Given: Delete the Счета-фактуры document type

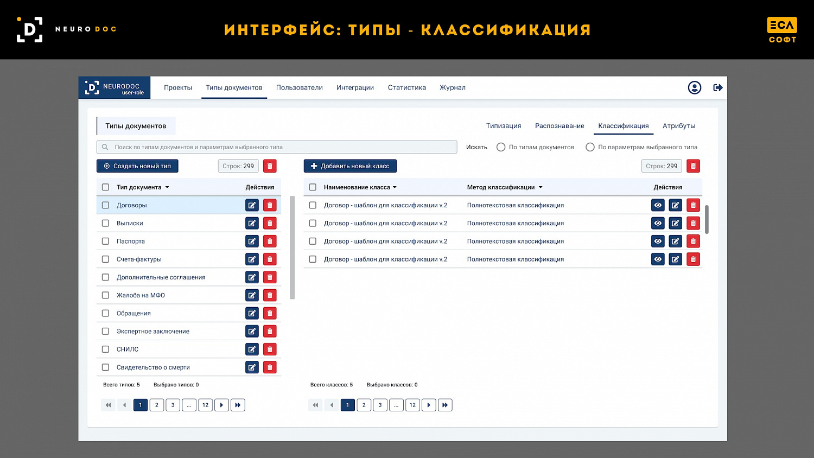Looking at the screenshot, I should (x=270, y=259).
